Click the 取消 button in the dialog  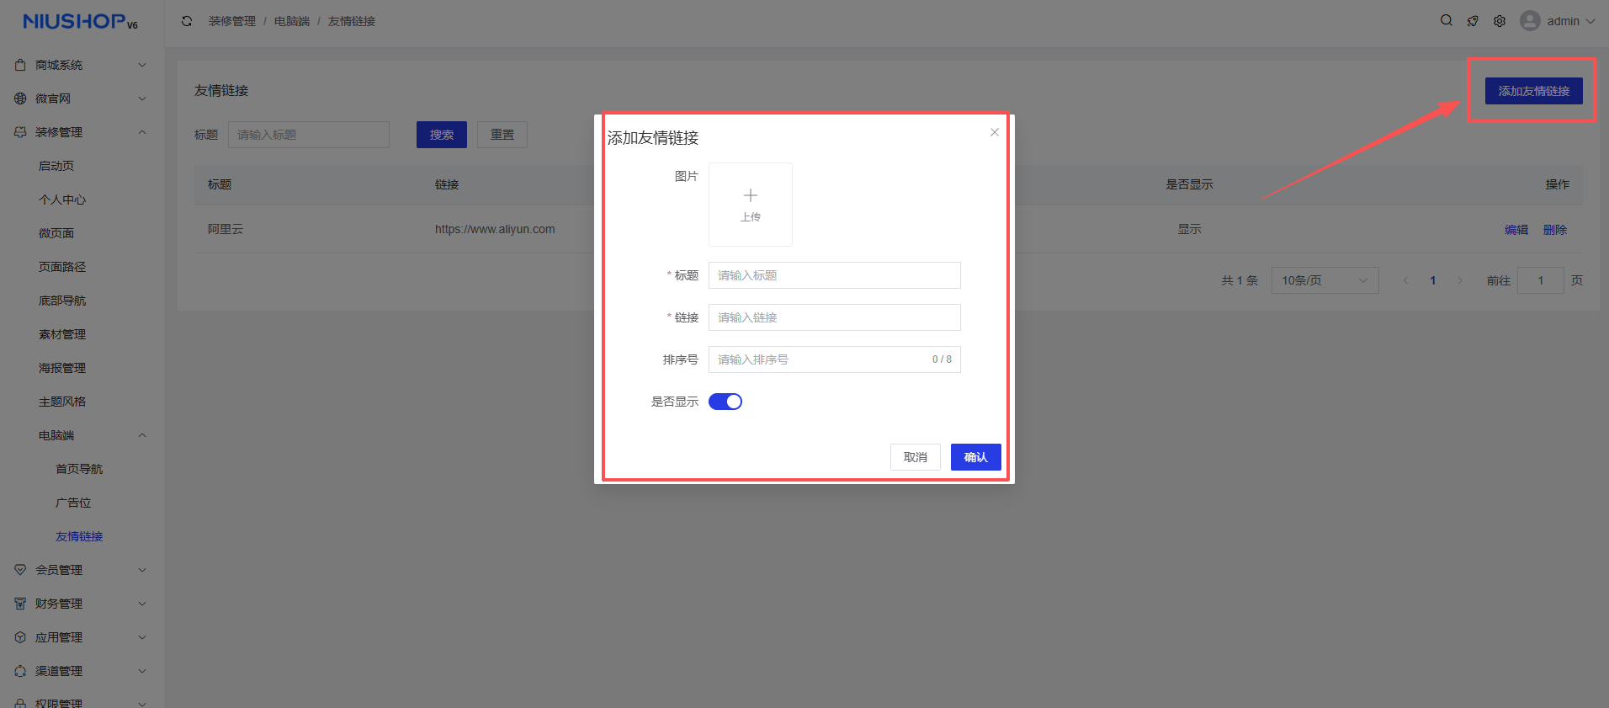click(916, 457)
